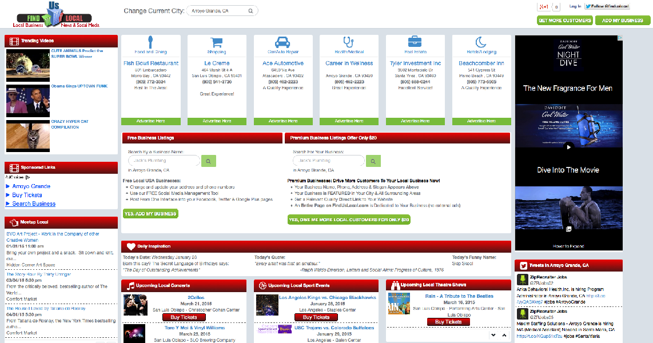This screenshot has width=653, height=343.
Task: Open Ace Automotive listing
Action: click(x=283, y=63)
